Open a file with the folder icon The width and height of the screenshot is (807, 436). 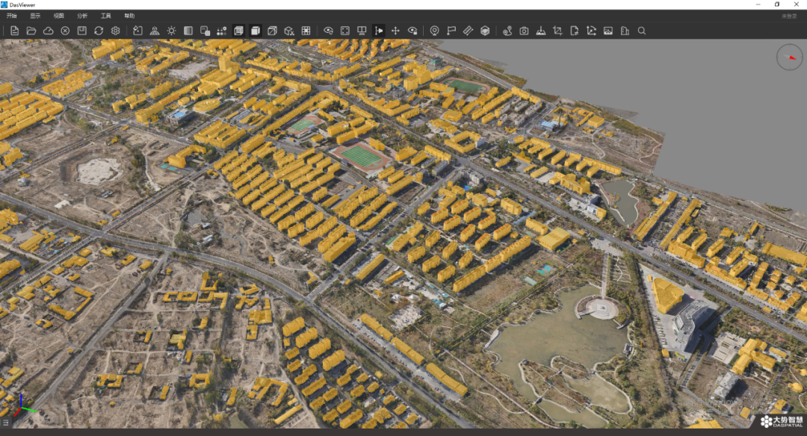pyautogui.click(x=31, y=31)
